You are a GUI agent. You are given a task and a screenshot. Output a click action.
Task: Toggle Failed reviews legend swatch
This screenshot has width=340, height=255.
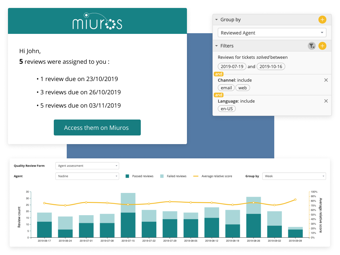coord(162,176)
